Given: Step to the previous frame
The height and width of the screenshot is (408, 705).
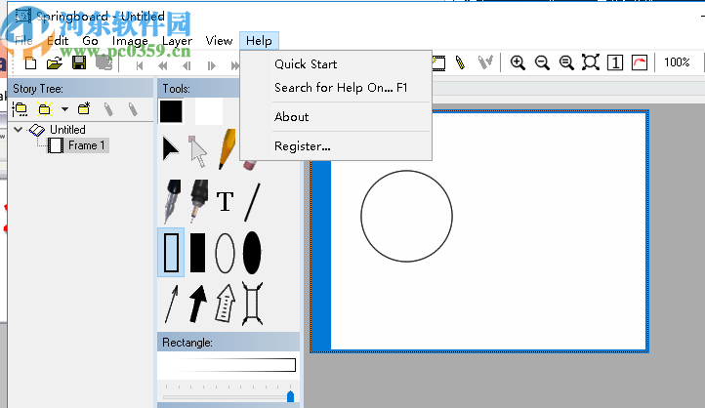Looking at the screenshot, I should point(187,66).
